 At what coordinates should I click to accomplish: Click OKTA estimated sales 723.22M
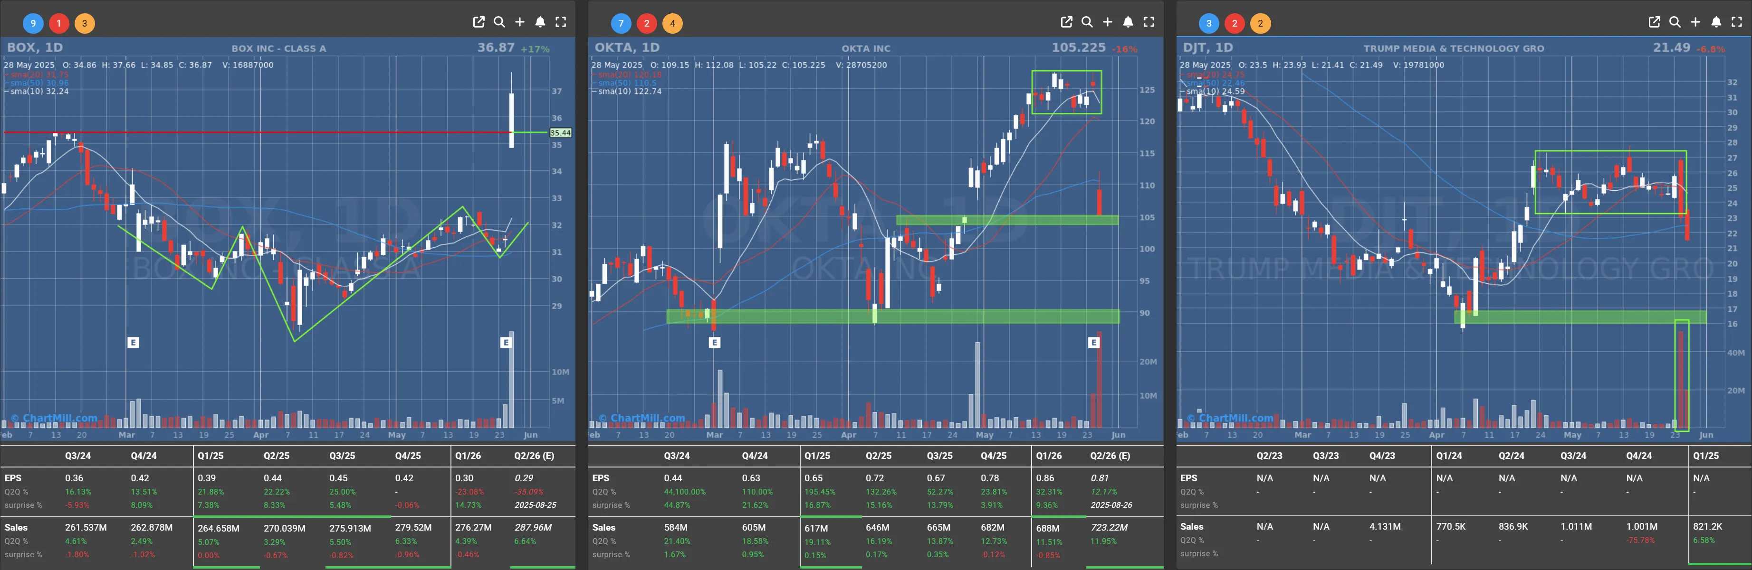1109,527
